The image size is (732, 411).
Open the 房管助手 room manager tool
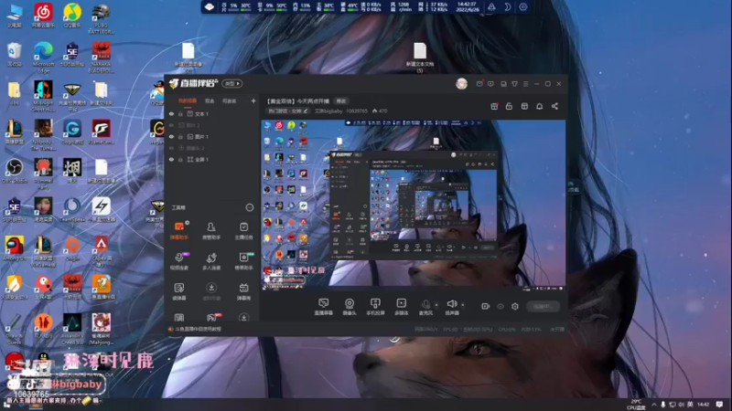pyautogui.click(x=211, y=230)
